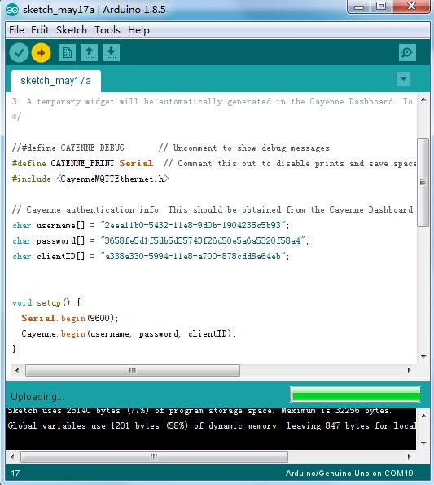The width and height of the screenshot is (434, 485).
Task: Open the Sketch menu
Action: [x=72, y=30]
